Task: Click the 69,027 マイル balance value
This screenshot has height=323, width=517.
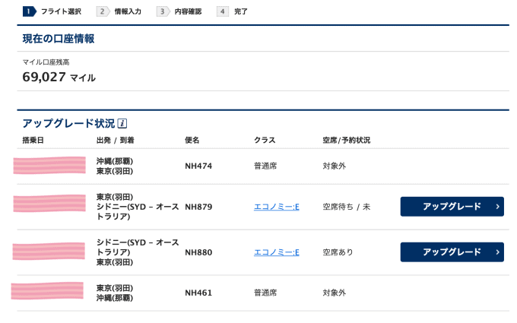Action: click(x=59, y=77)
